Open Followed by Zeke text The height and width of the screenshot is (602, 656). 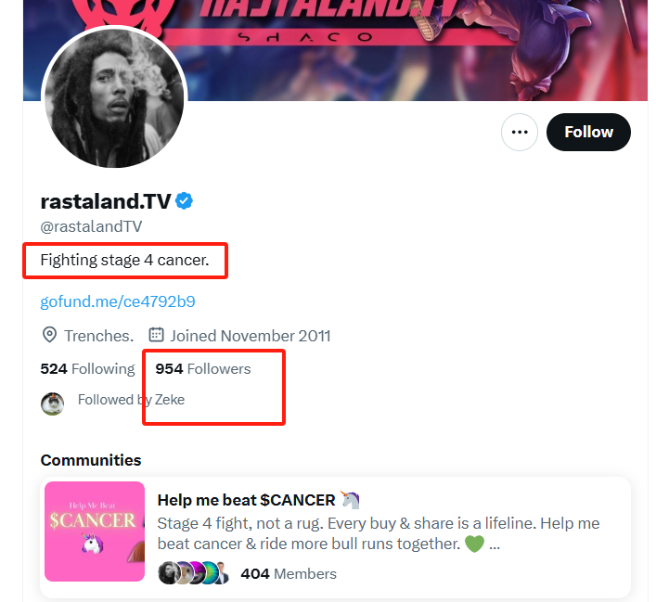(x=131, y=400)
